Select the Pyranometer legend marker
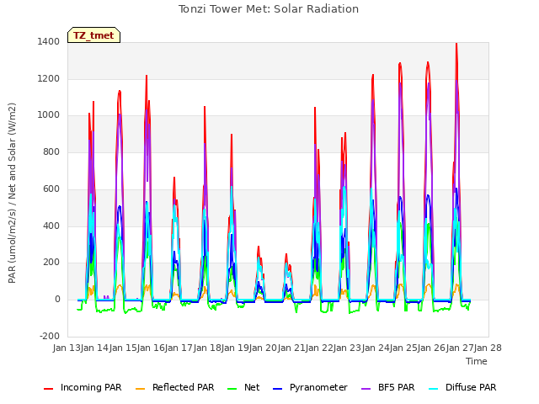This screenshot has height=404, width=539. (277, 389)
